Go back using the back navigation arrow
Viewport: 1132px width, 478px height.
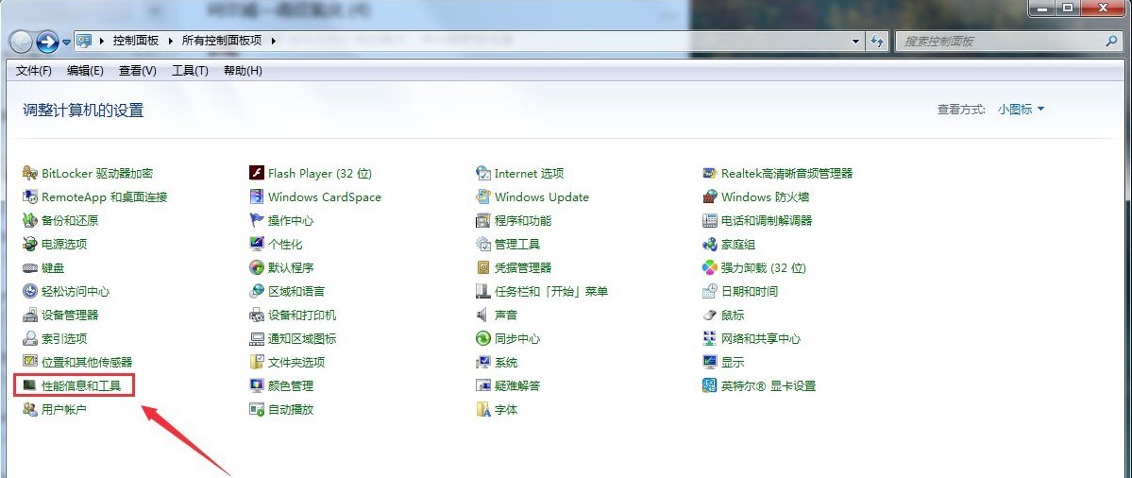pyautogui.click(x=22, y=42)
